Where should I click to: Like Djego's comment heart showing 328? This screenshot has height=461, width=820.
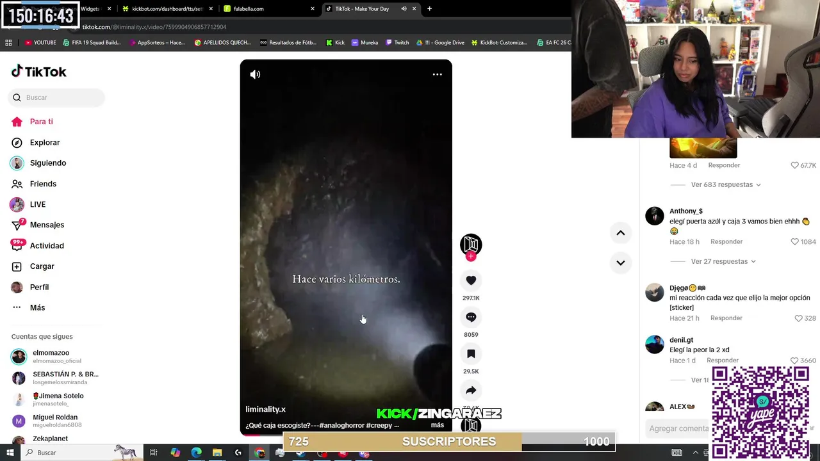pos(798,318)
